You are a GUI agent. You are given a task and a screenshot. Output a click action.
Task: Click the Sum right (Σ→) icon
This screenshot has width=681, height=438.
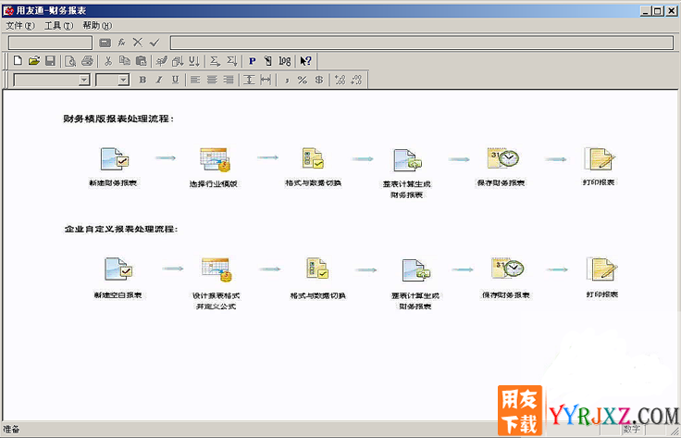[x=215, y=61]
